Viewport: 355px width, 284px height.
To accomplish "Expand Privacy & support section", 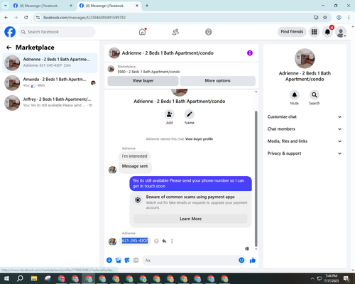I will pos(305,153).
